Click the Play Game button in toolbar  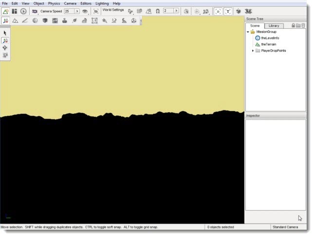coord(23,11)
